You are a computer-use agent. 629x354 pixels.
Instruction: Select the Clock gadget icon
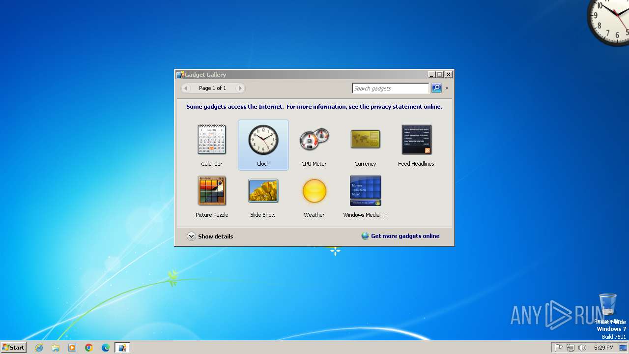pos(263,140)
